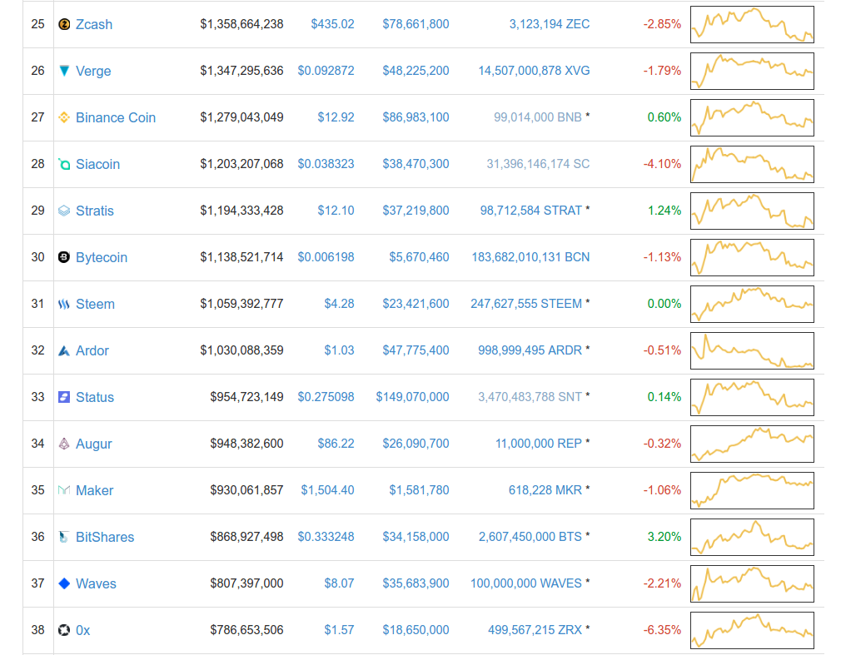846x655 pixels.
Task: Open the Steem coin page link
Action: click(95, 304)
